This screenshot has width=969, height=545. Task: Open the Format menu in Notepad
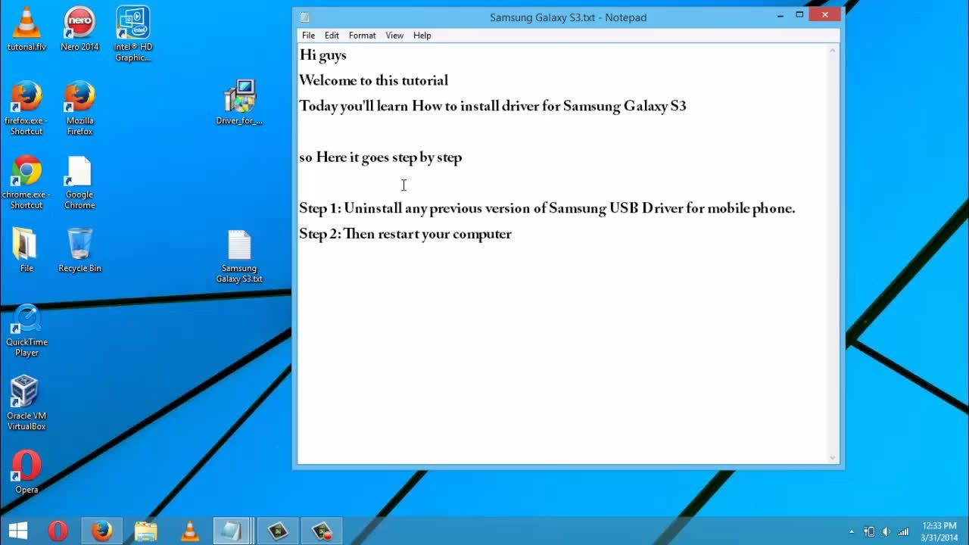[x=362, y=36]
